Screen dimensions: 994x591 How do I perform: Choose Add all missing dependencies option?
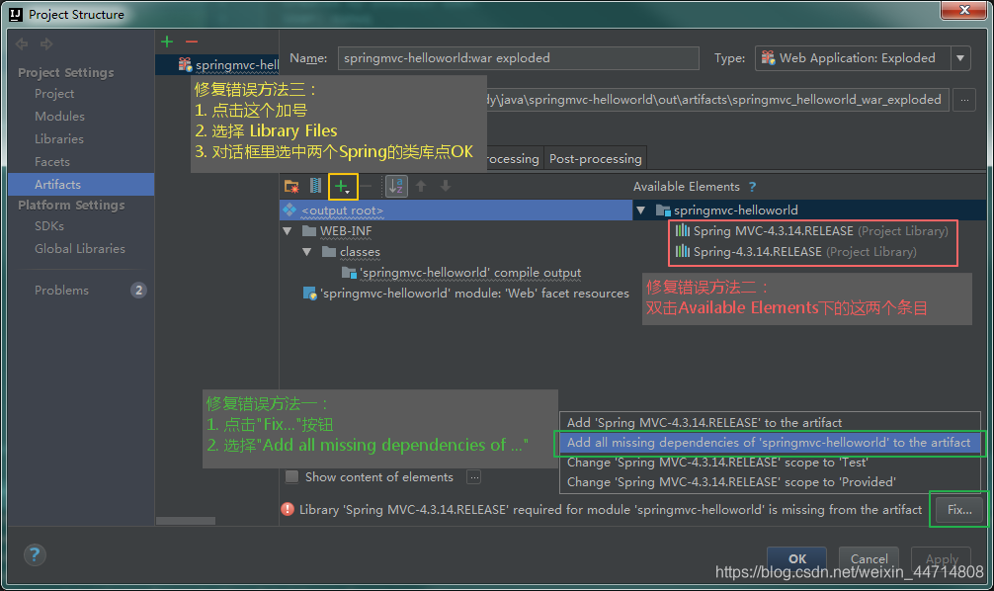point(769,443)
